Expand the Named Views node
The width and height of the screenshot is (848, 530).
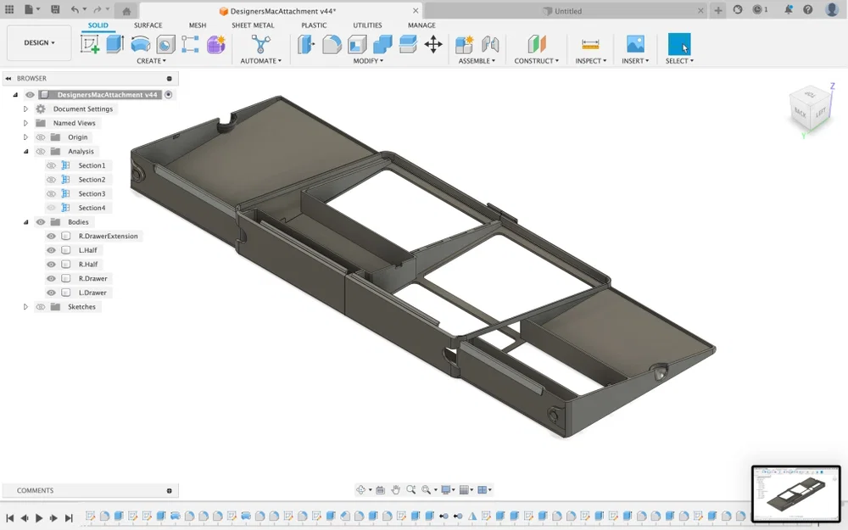(25, 123)
